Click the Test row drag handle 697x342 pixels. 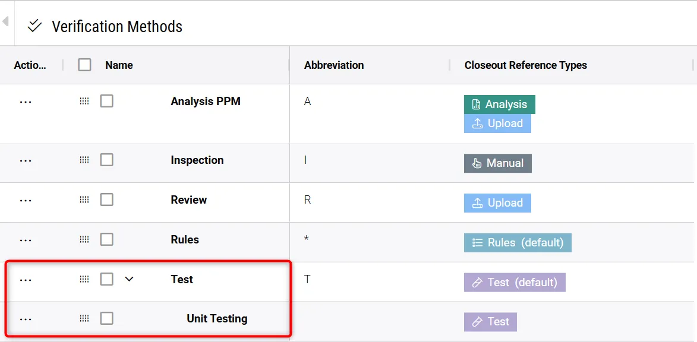[x=84, y=279]
